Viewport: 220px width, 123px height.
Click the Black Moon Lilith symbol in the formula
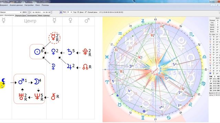[3, 81]
